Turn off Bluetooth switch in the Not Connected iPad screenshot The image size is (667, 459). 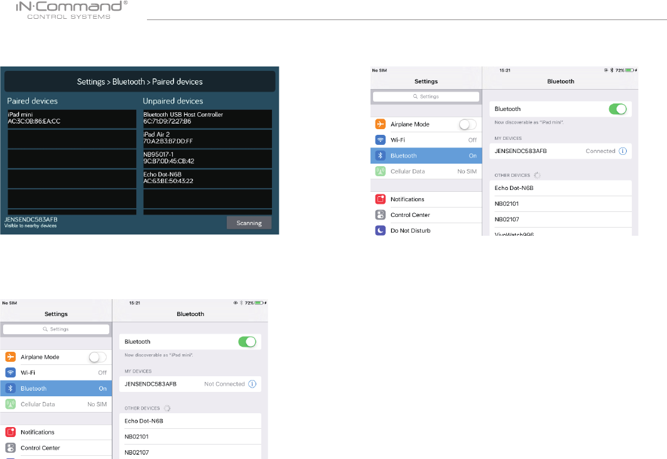pyautogui.click(x=247, y=342)
